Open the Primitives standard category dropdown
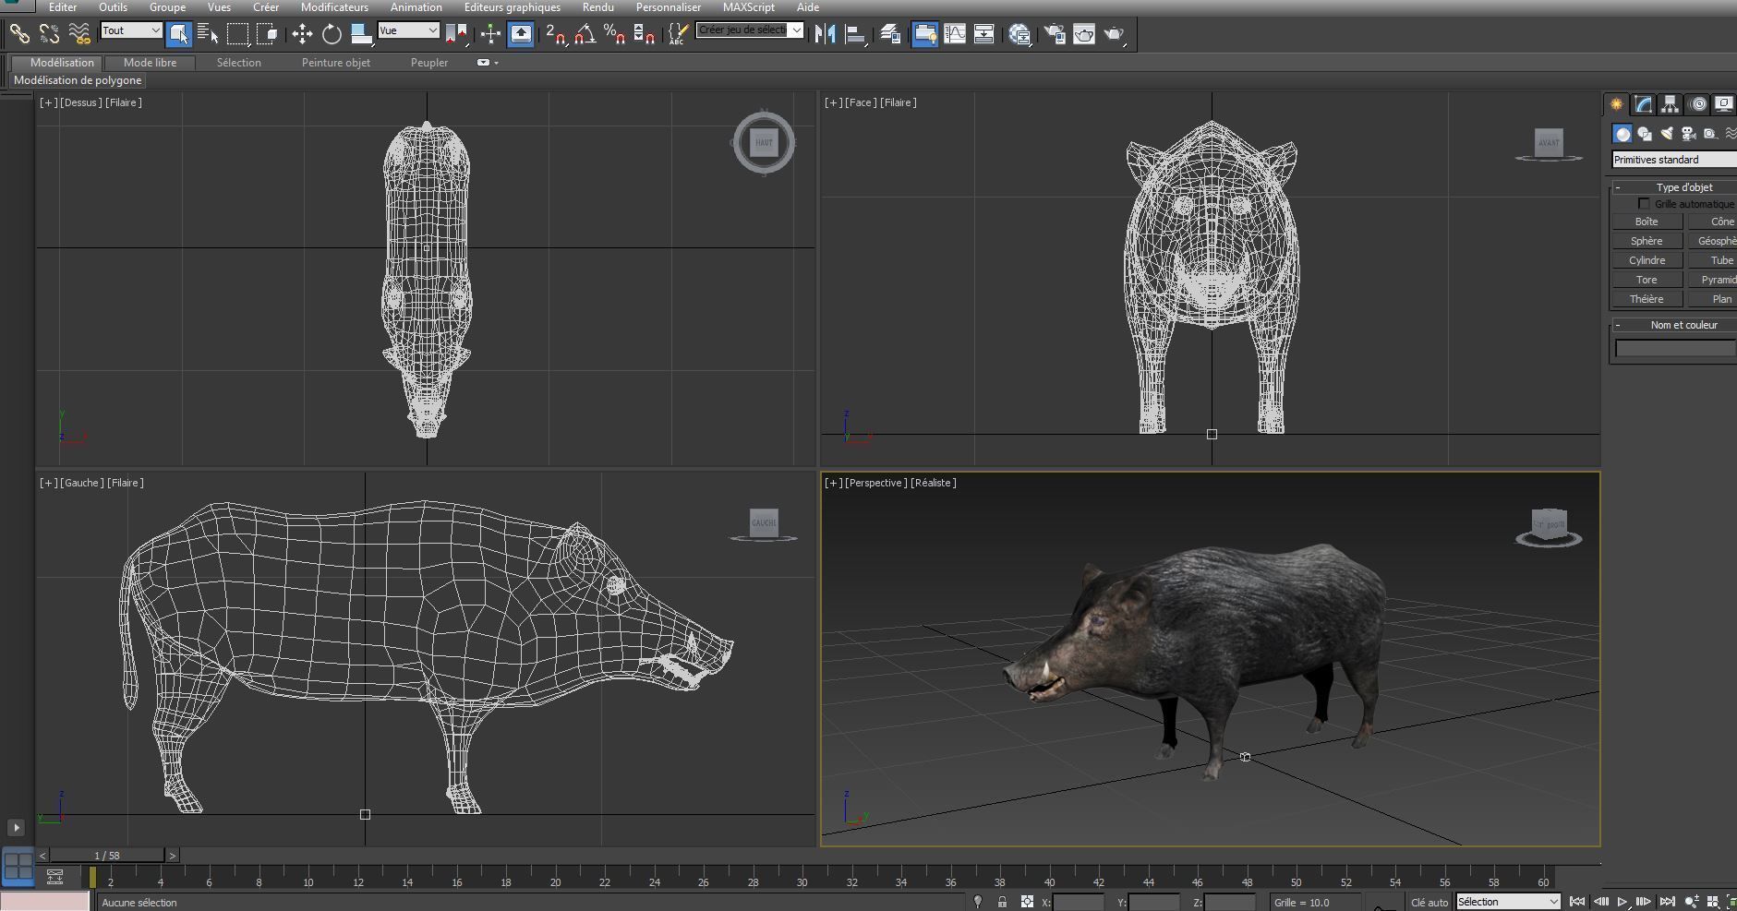 point(1673,160)
